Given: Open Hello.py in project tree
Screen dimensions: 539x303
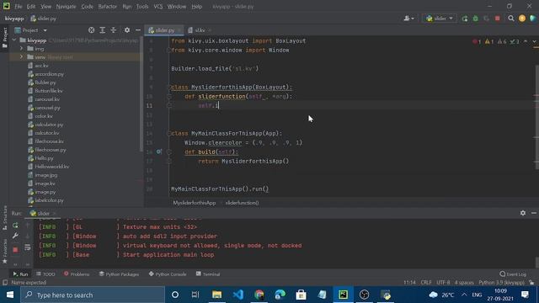Looking at the screenshot, I should [44, 158].
